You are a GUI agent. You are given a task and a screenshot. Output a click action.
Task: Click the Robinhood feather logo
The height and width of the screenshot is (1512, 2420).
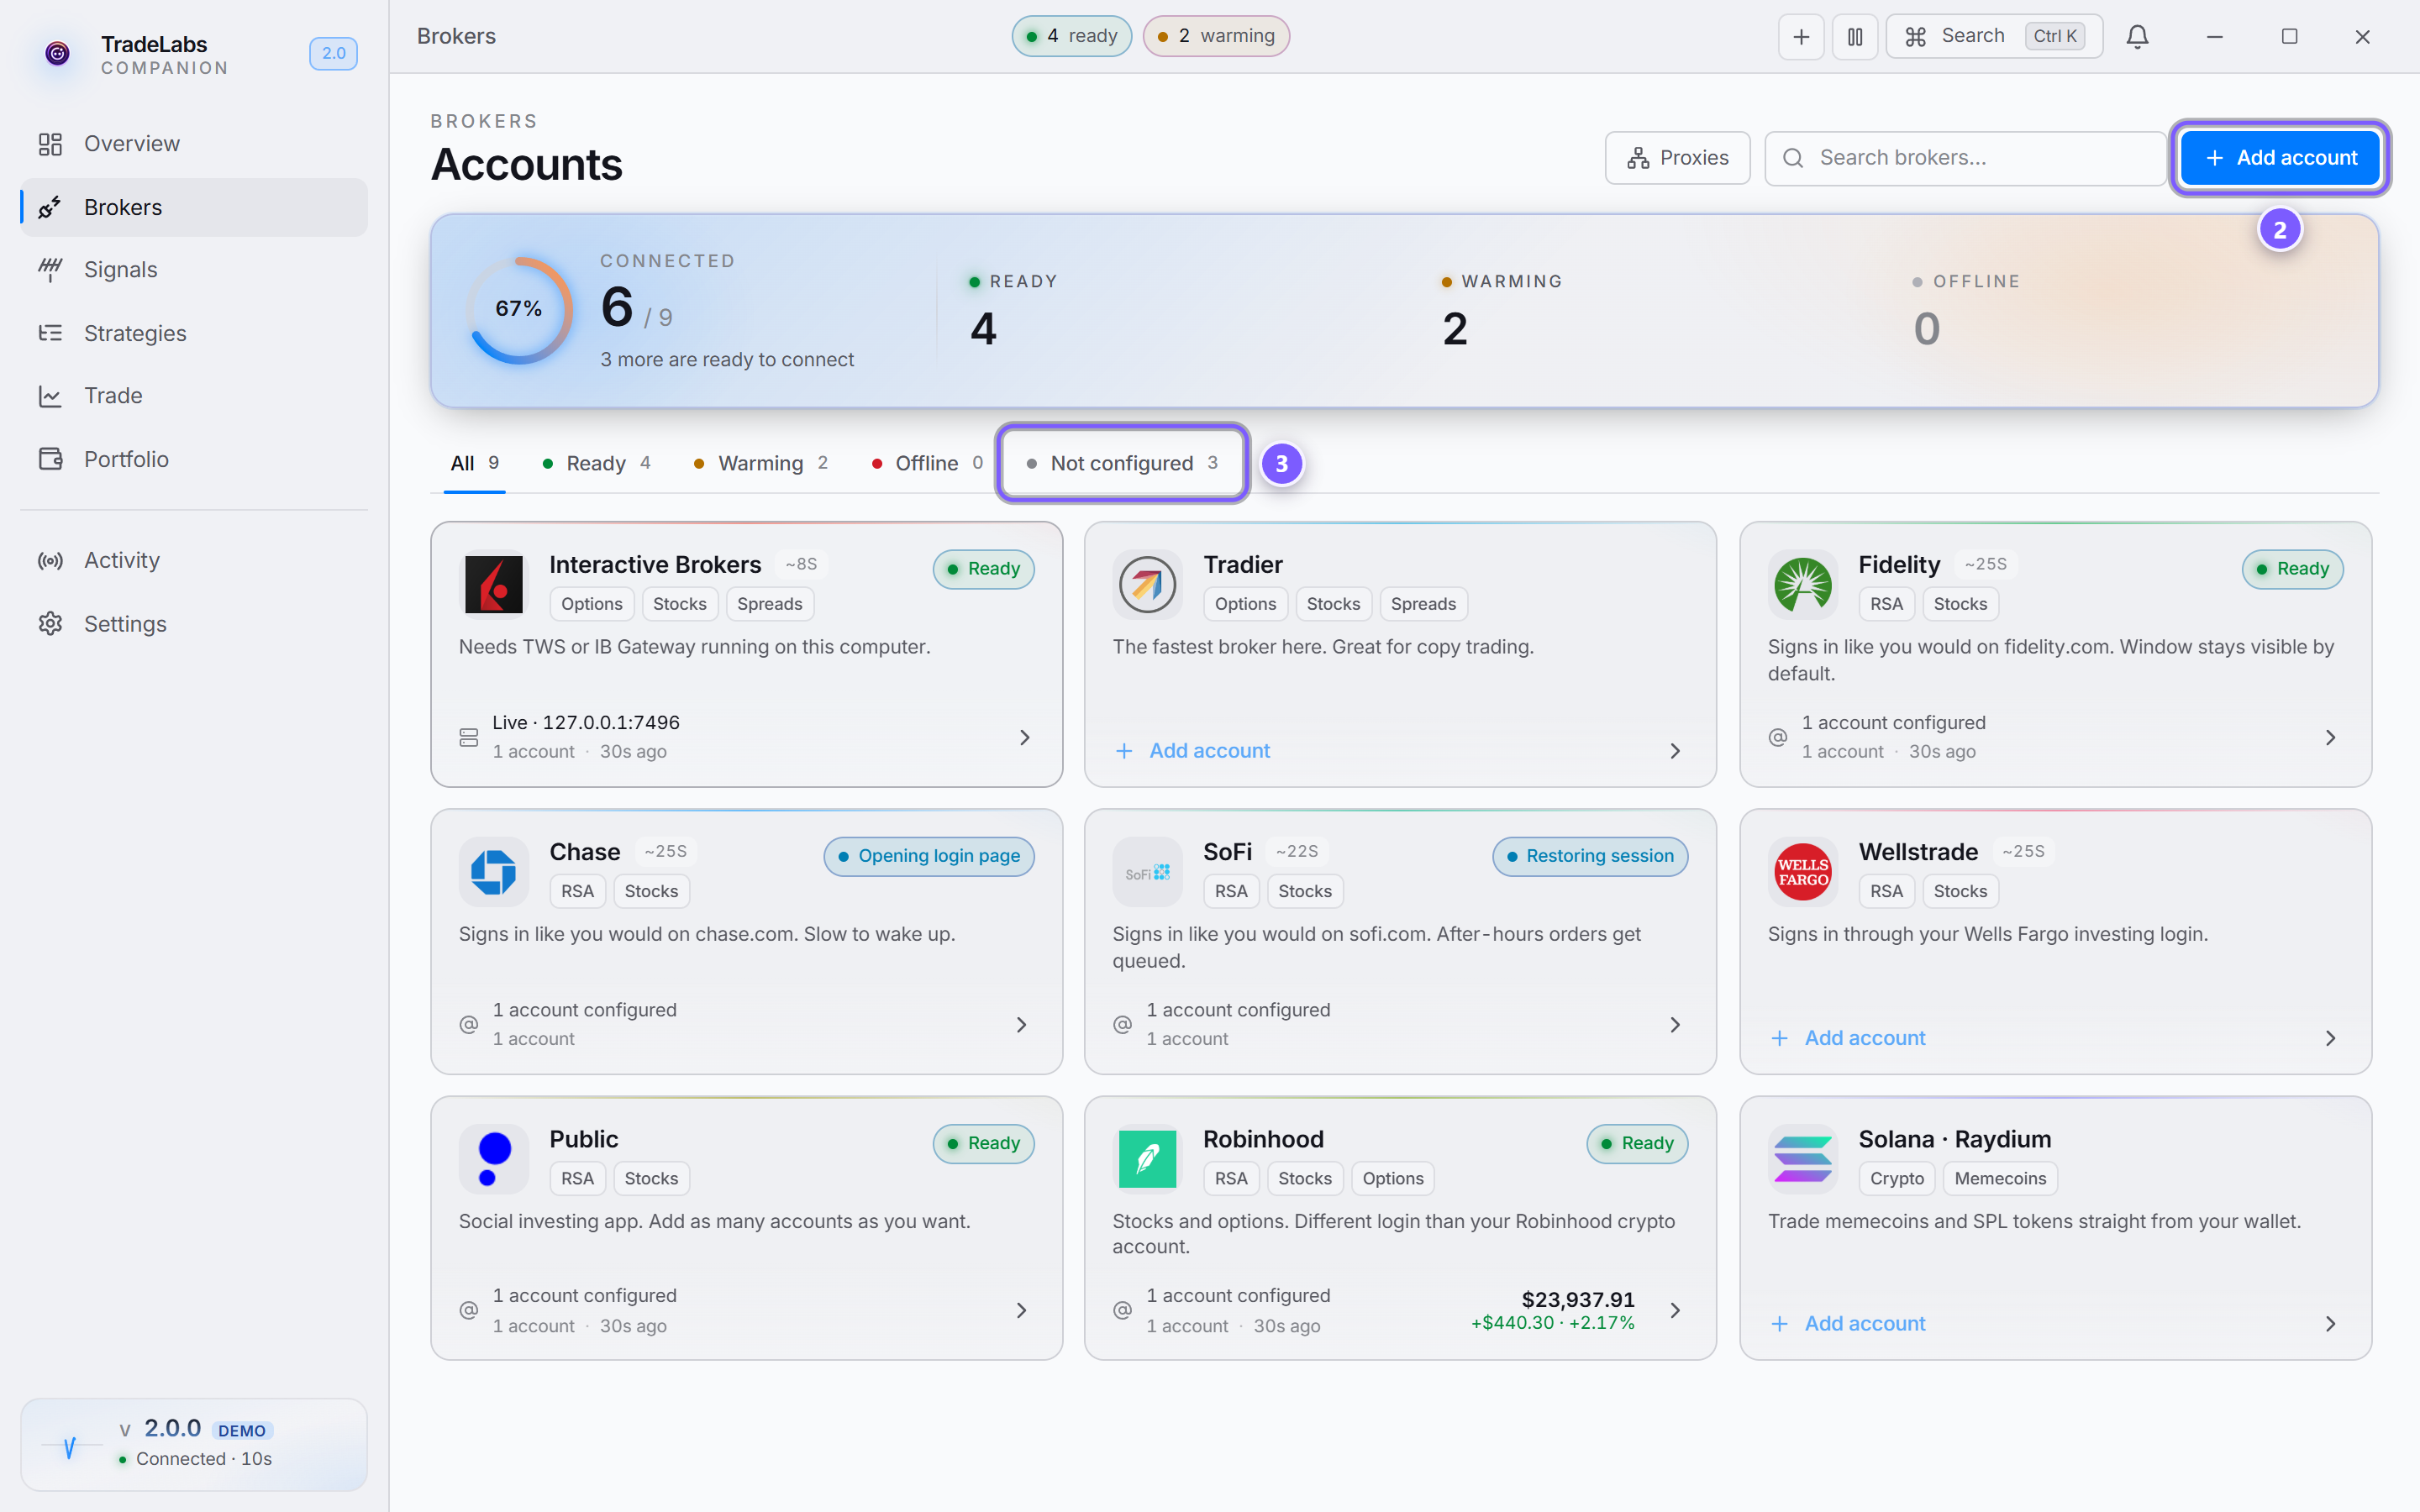coord(1147,1159)
